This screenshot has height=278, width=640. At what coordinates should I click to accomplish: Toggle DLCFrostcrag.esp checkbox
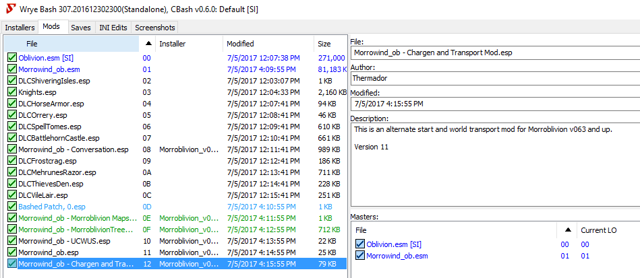click(12, 161)
